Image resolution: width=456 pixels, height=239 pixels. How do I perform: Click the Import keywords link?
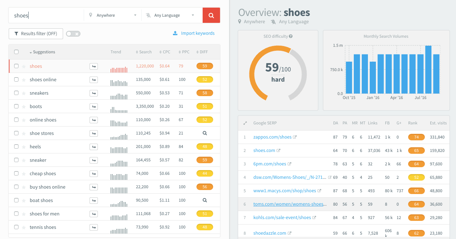pyautogui.click(x=198, y=33)
